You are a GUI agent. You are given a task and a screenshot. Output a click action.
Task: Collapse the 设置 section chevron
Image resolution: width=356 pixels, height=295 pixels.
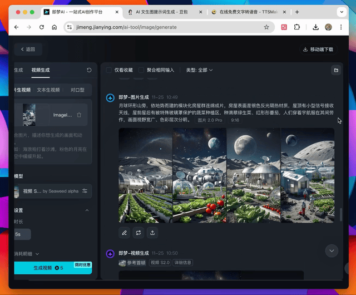pos(87,210)
